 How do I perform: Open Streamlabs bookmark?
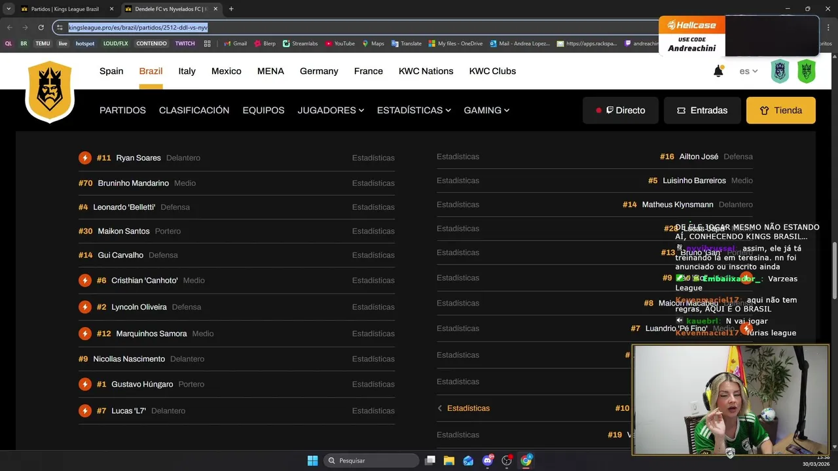point(301,44)
